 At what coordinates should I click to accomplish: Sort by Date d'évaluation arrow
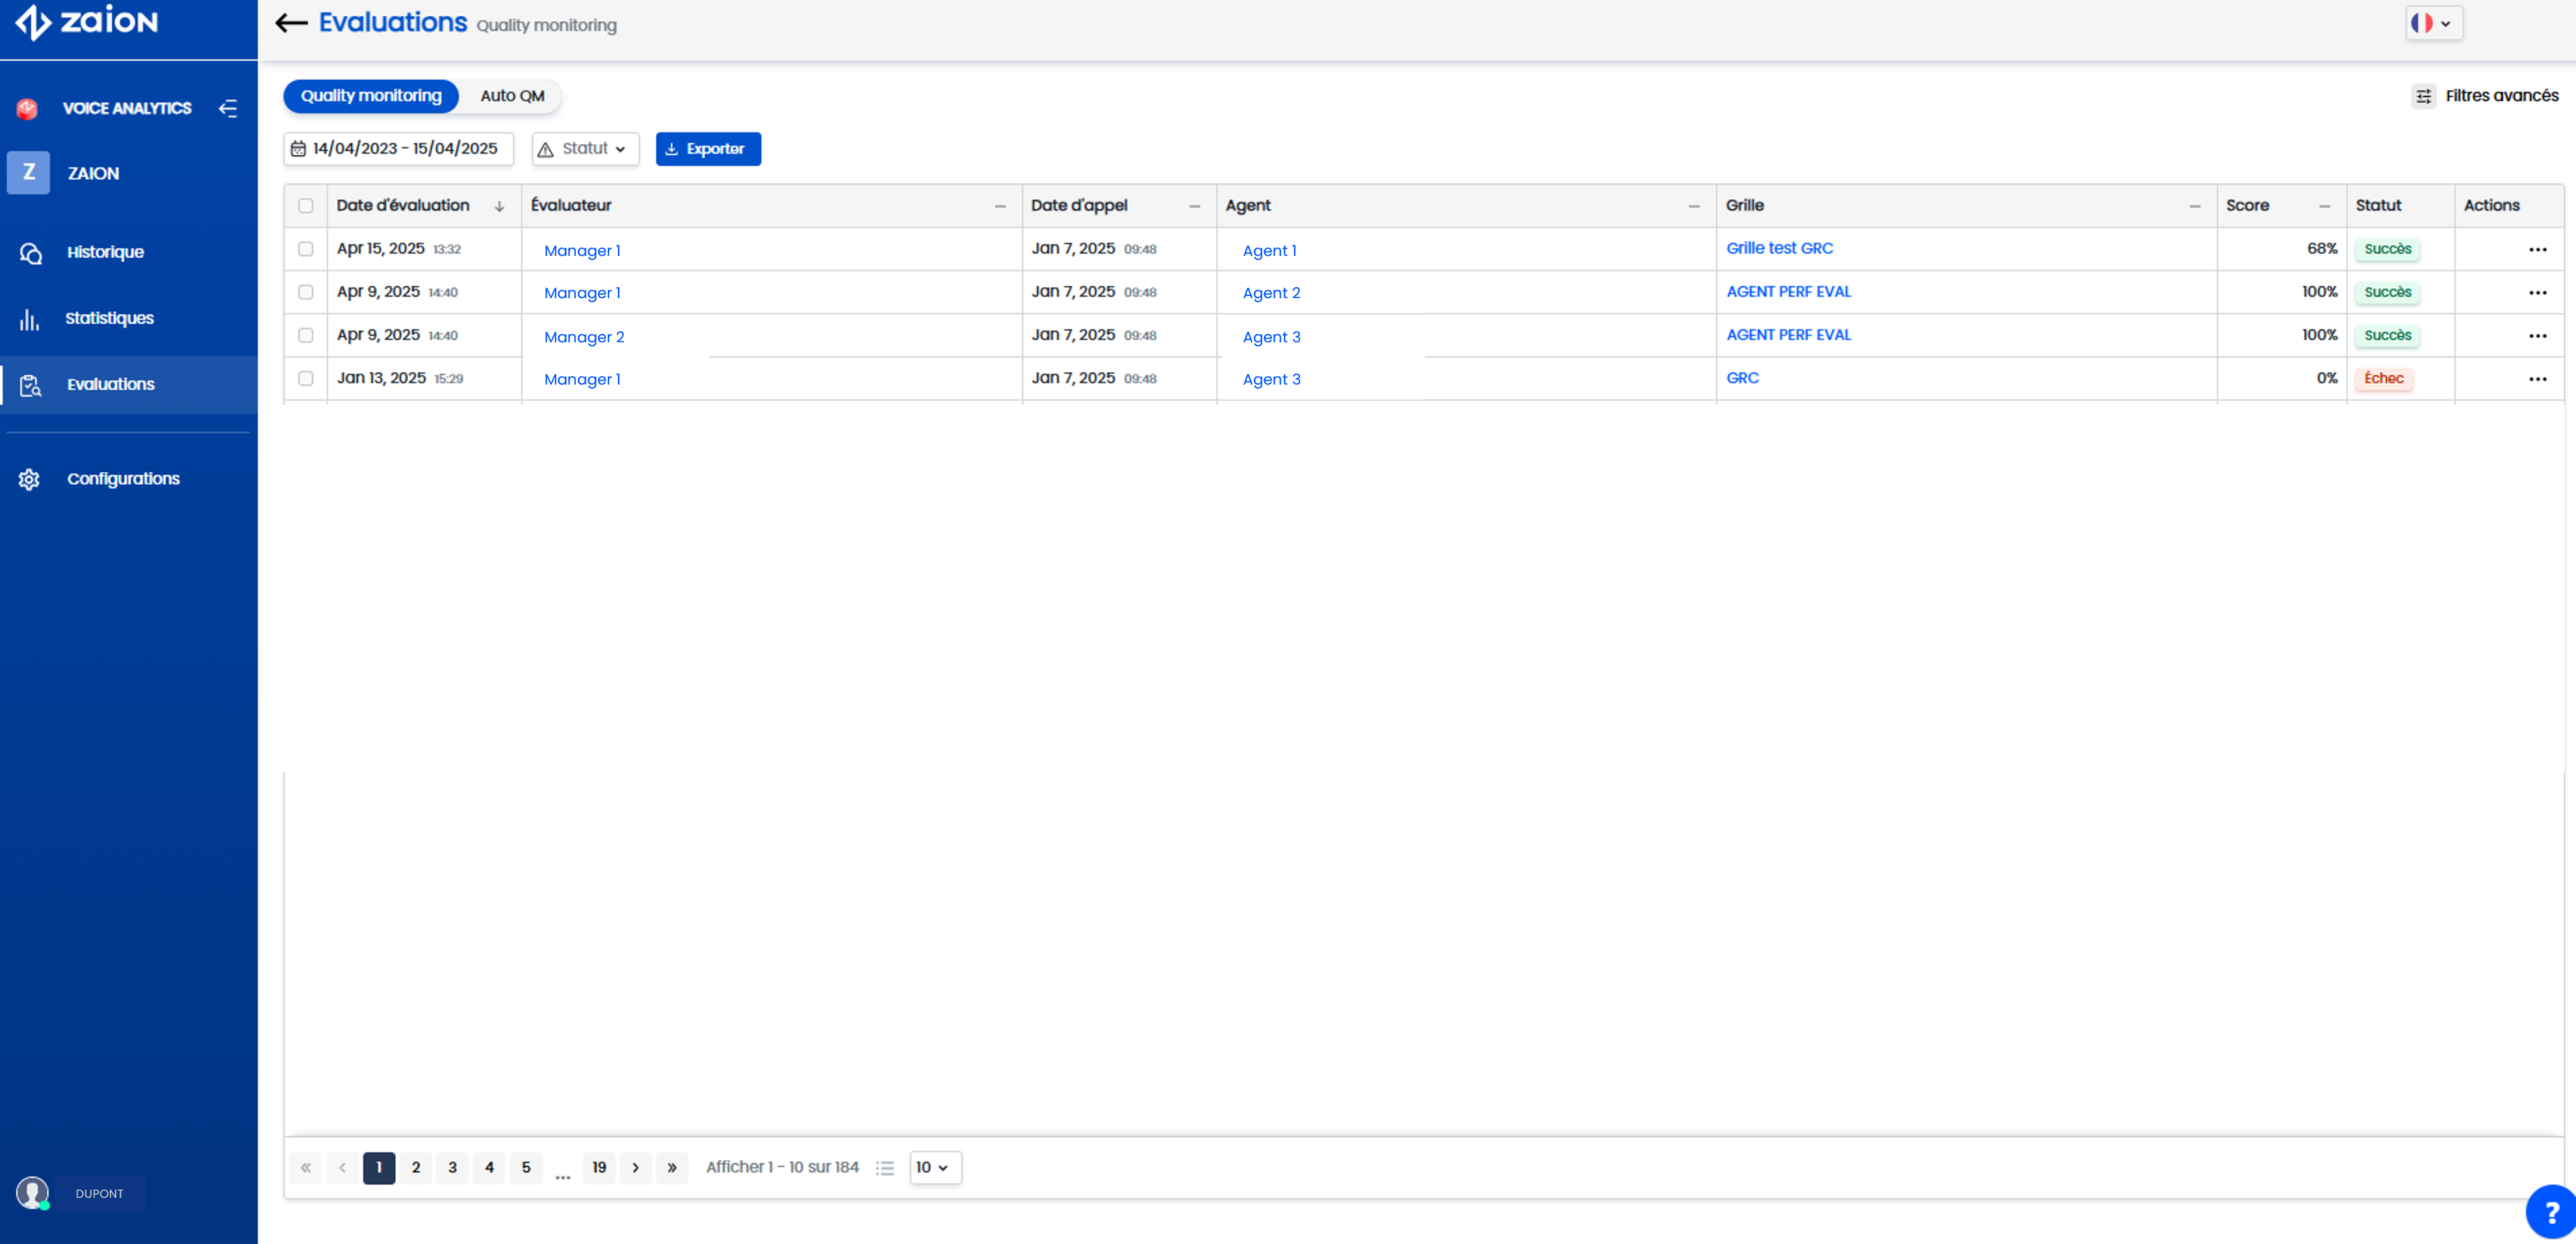pos(499,206)
